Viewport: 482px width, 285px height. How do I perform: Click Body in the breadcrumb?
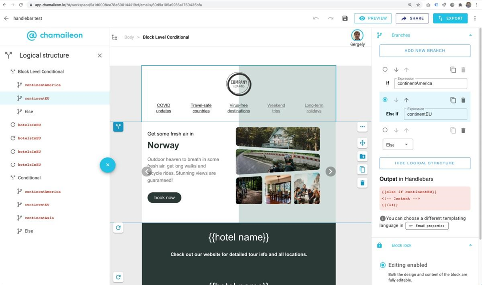click(x=129, y=37)
